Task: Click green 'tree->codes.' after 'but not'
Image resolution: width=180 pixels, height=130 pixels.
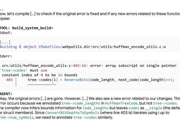Action: 165,103
